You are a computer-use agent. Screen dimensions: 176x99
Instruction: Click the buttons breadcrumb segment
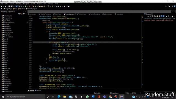[21, 9]
